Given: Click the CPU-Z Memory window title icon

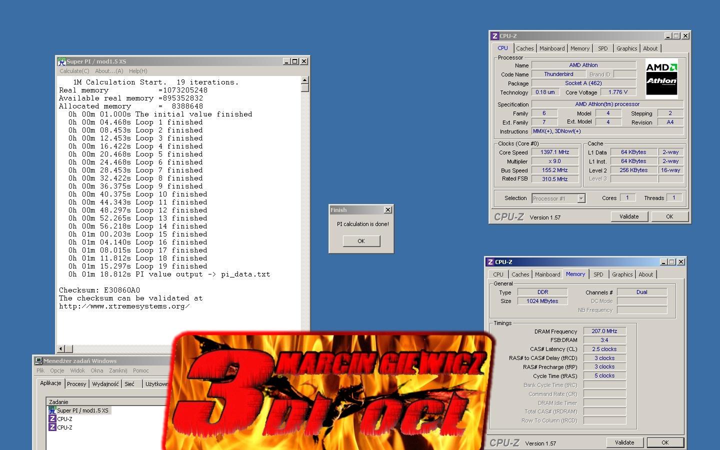Looking at the screenshot, I should [x=490, y=262].
